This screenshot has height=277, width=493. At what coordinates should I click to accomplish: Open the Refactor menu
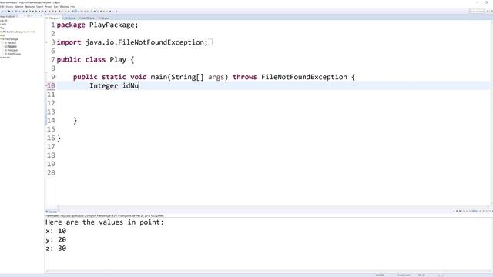click(x=18, y=7)
